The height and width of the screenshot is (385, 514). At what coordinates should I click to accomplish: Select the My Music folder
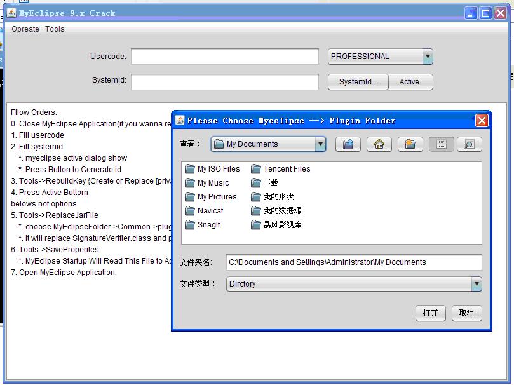tap(207, 183)
